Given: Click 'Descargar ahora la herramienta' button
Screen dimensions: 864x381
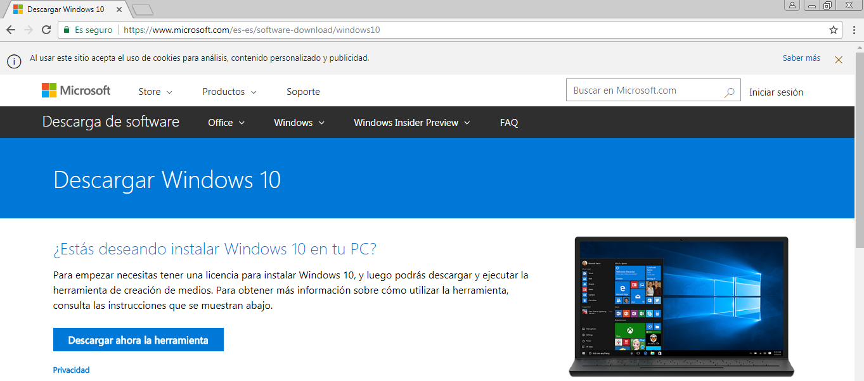Looking at the screenshot, I should pyautogui.click(x=138, y=339).
